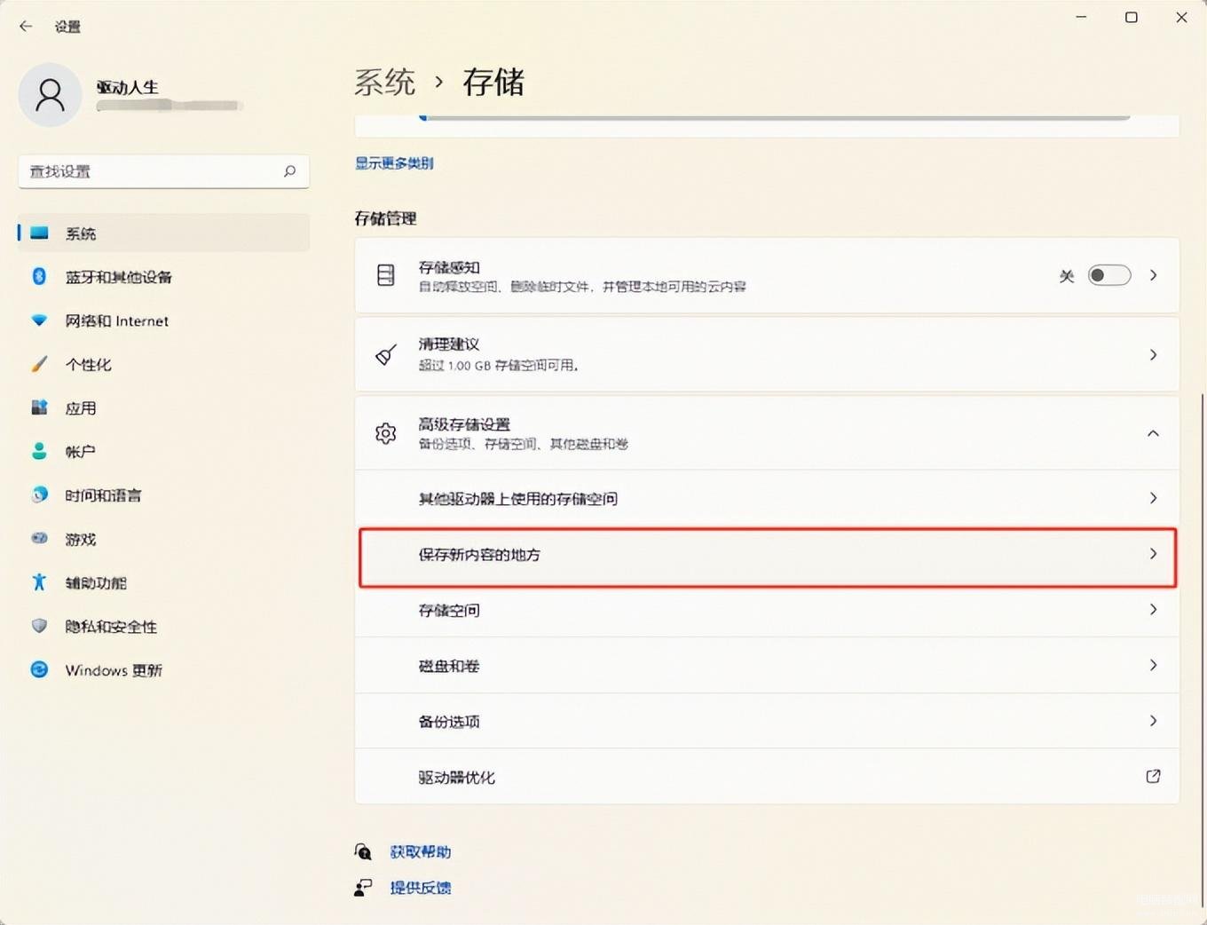Click the 显示更多类别 link
Viewport: 1207px width, 925px height.
pos(394,163)
